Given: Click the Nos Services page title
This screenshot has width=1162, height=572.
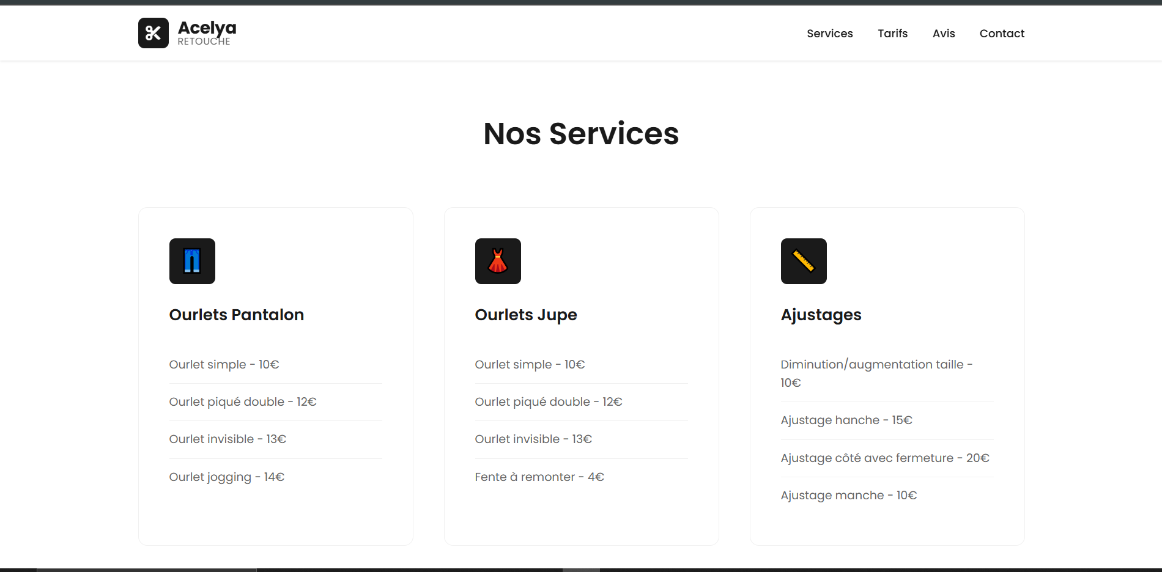Looking at the screenshot, I should pos(581,134).
